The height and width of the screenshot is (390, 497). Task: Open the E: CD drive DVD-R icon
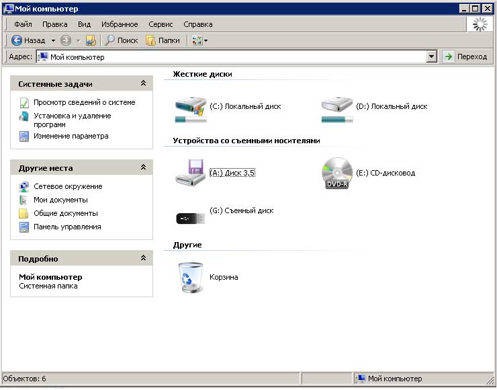tap(337, 173)
